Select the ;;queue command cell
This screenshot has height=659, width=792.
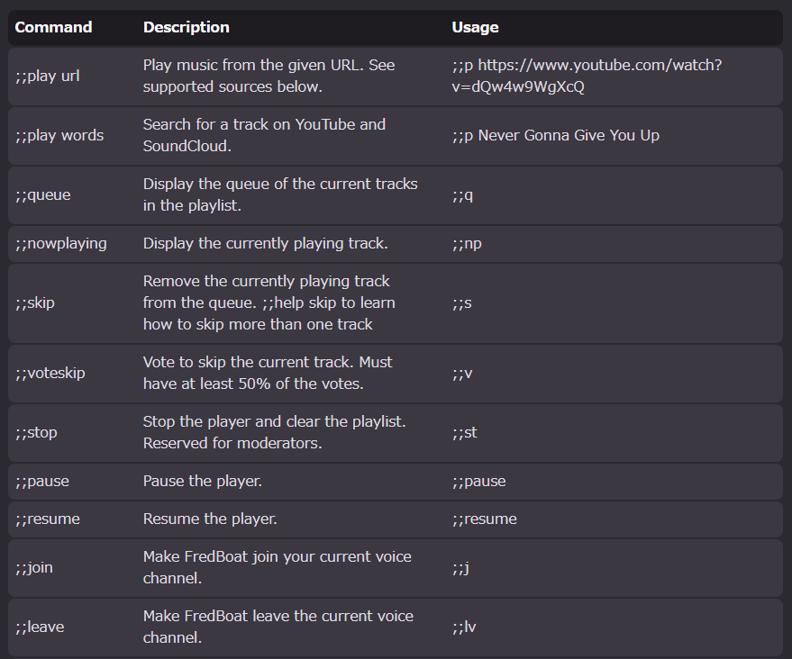click(43, 194)
